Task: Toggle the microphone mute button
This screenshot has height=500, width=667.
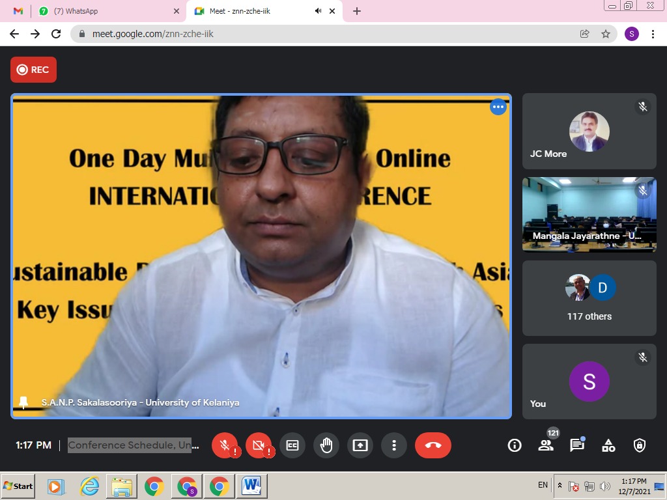Action: 225,445
